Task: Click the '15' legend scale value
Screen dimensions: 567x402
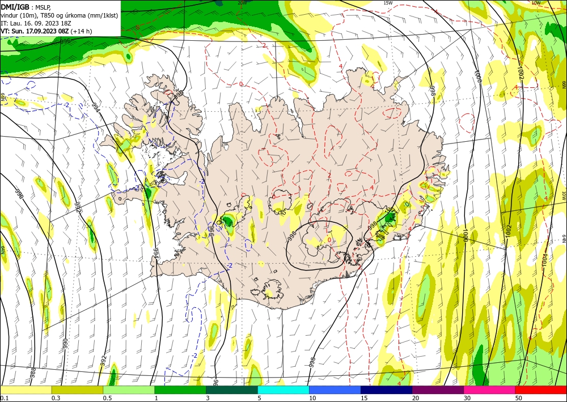Action: pos(364,398)
